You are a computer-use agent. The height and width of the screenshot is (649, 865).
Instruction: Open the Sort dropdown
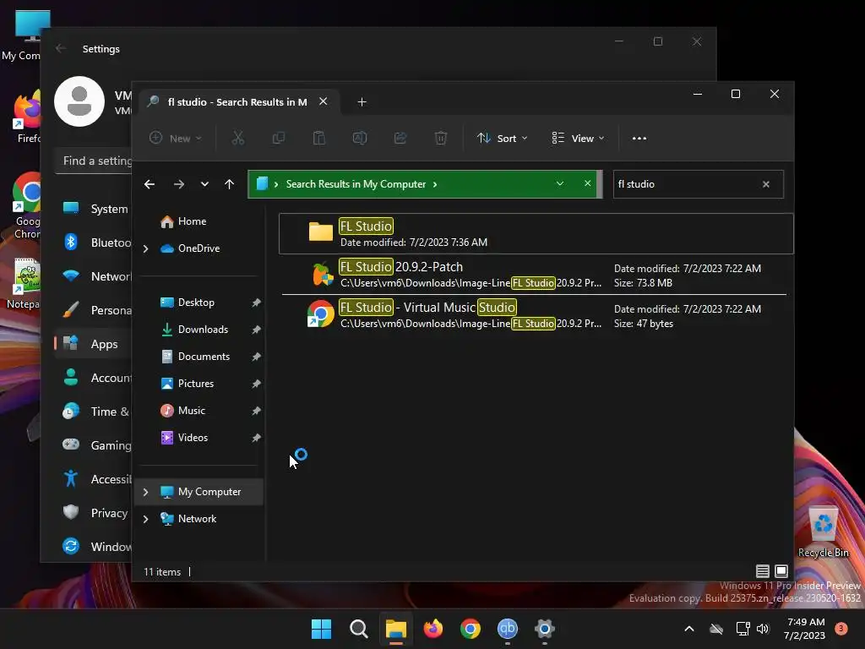coord(503,138)
